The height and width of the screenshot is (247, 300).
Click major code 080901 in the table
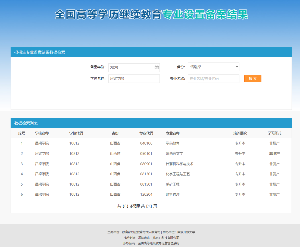(x=146, y=164)
